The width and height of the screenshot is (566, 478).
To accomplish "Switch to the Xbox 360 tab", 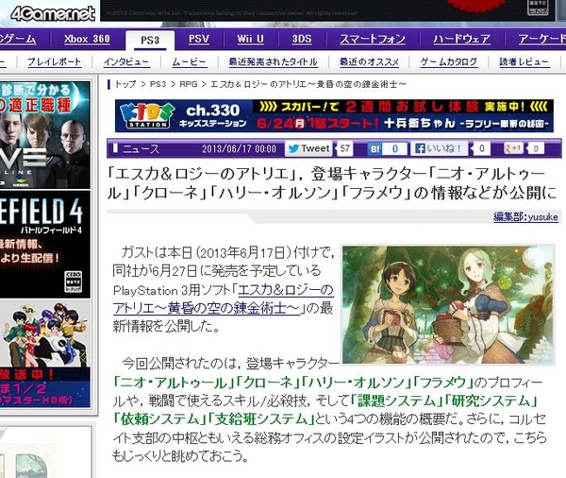I will pos(87,39).
